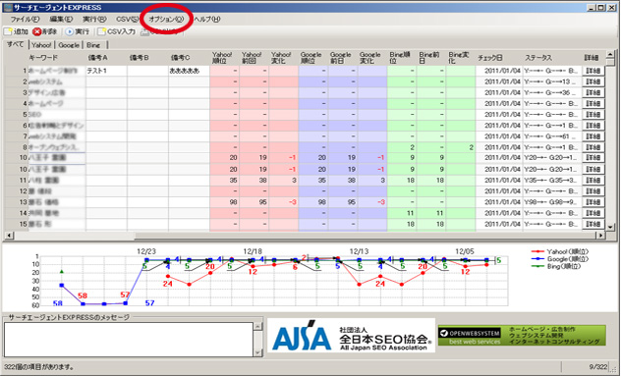Click the 詳細 button in row 2
This screenshot has width=621, height=376.
tap(593, 81)
